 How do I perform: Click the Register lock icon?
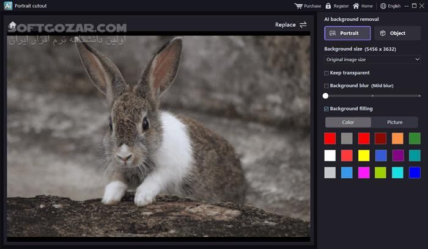tap(328, 6)
